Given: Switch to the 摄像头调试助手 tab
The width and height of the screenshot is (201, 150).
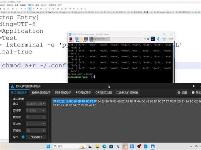Looking at the screenshot, I should (41, 93).
